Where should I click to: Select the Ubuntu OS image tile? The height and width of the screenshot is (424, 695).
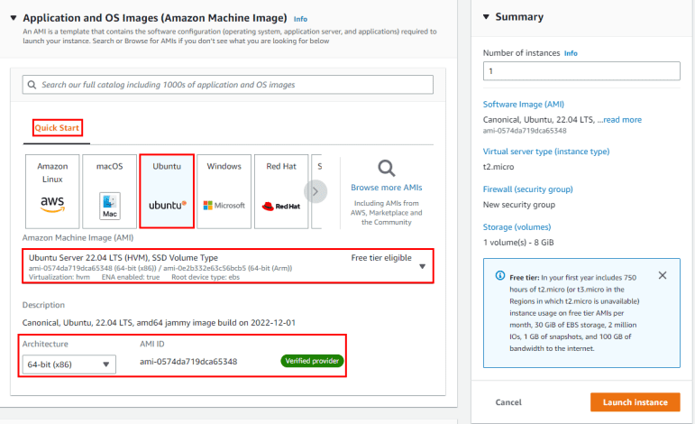(x=167, y=191)
